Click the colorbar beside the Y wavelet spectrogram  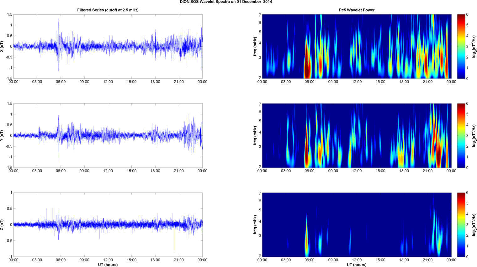pos(461,135)
